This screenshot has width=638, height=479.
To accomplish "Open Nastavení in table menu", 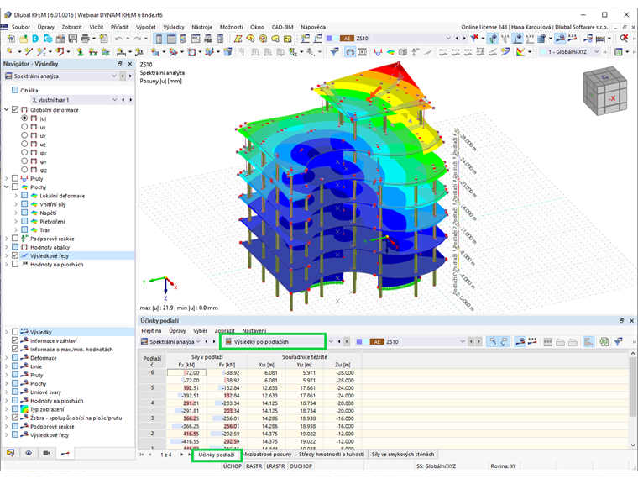I will point(254,331).
